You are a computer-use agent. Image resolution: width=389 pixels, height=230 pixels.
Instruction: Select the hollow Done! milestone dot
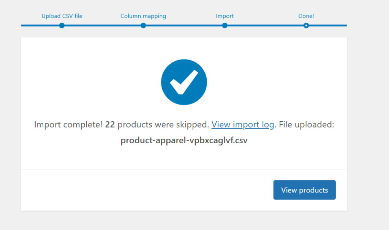tap(306, 25)
